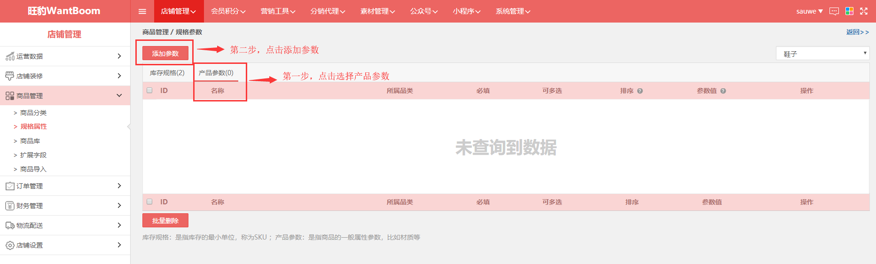
Task: Click the help icon beside 参数值
Action: pos(723,91)
